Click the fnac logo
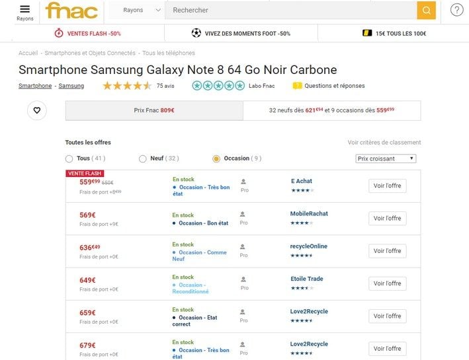This screenshot has width=469, height=360. click(71, 11)
